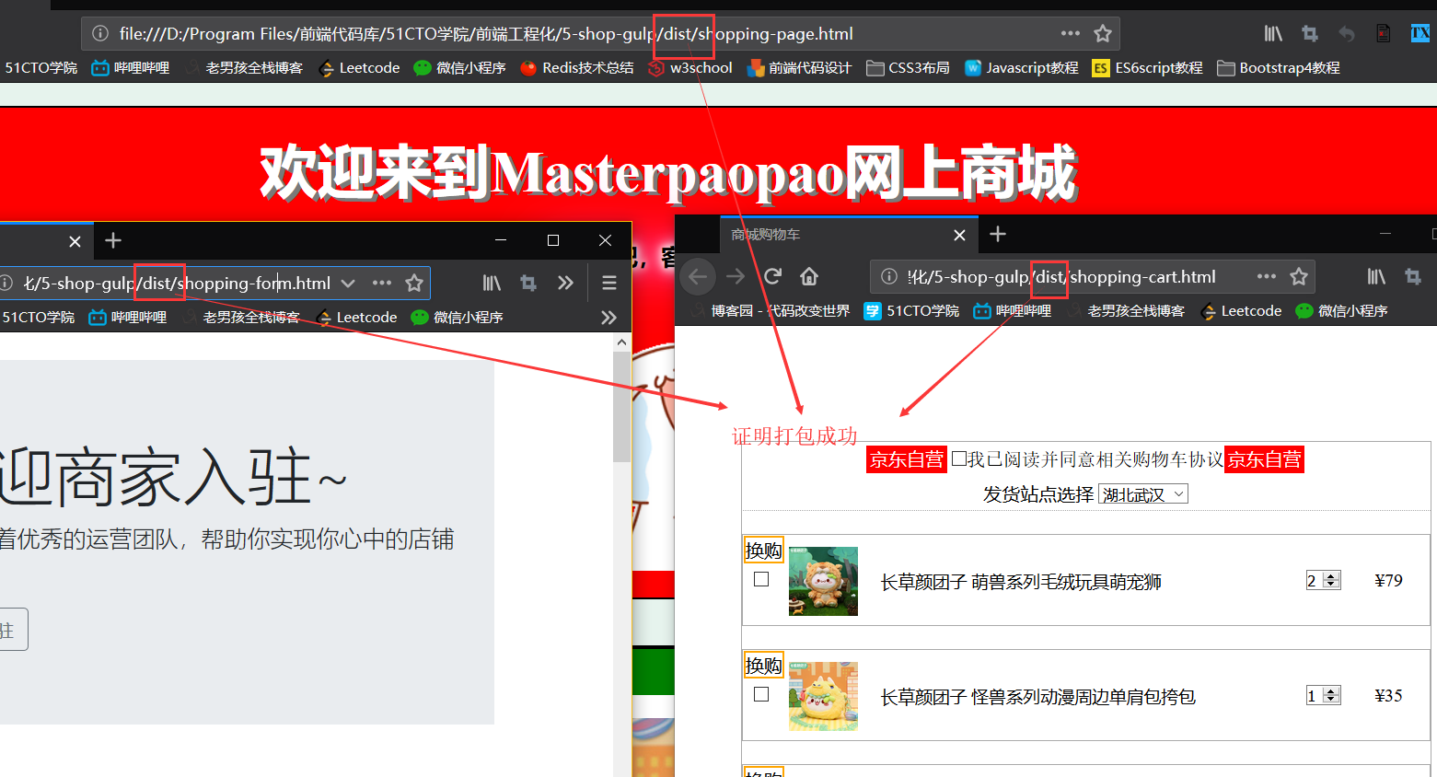The height and width of the screenshot is (777, 1437).
Task: Open the 前端代码设计 bookmark
Action: tap(799, 68)
